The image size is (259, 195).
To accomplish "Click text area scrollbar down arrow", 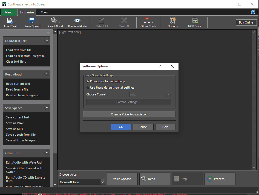I will tap(254, 168).
